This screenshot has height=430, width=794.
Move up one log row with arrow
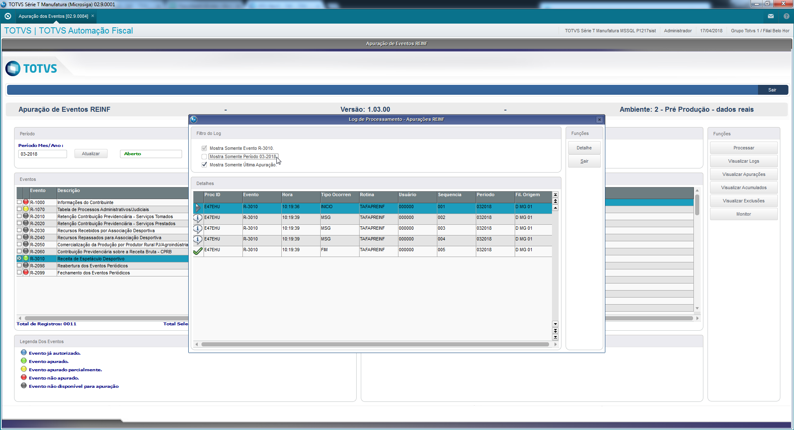tap(555, 208)
